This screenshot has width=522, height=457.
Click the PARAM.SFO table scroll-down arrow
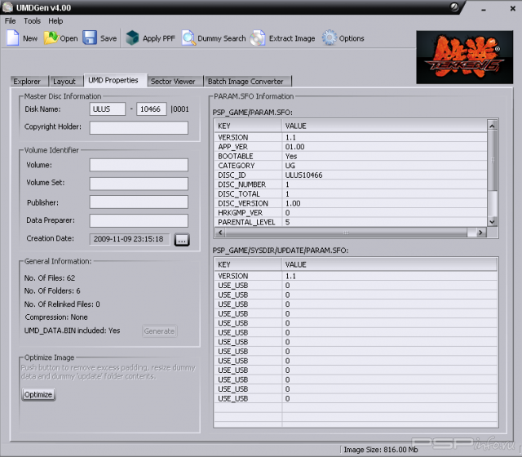492,221
